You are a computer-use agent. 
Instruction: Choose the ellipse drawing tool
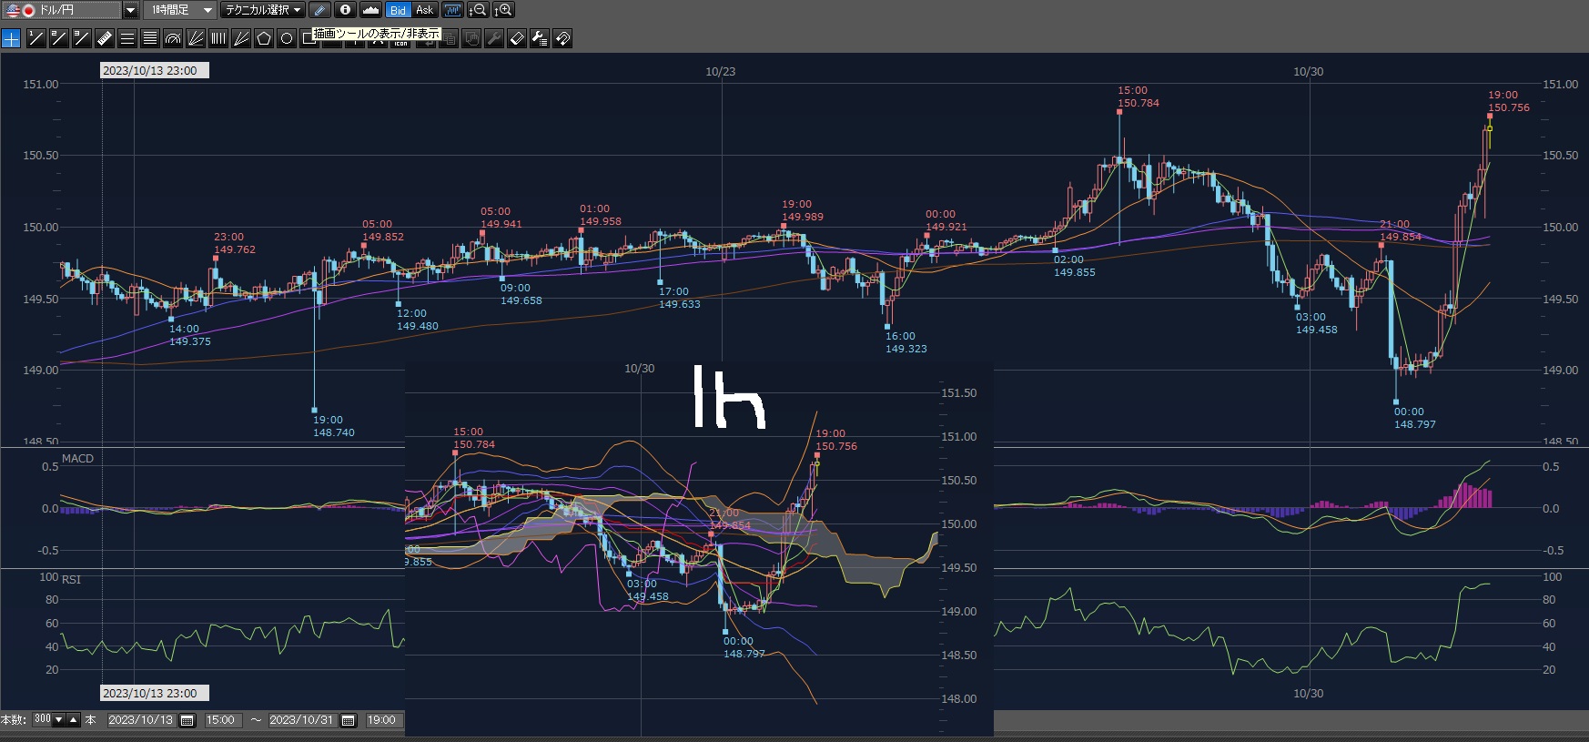click(287, 38)
